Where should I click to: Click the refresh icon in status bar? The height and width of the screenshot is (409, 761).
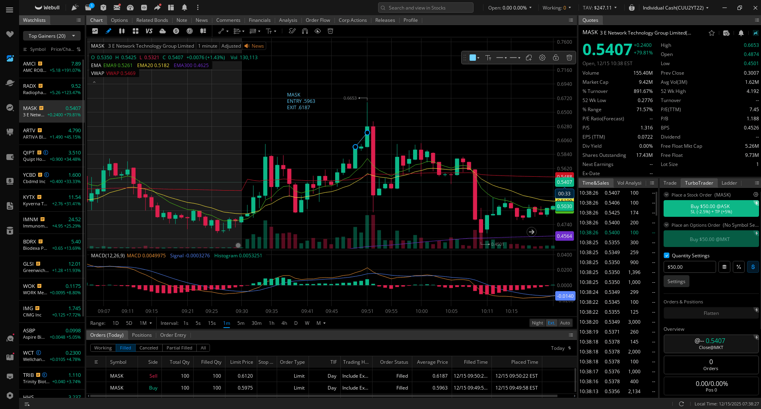pyautogui.click(x=681, y=403)
